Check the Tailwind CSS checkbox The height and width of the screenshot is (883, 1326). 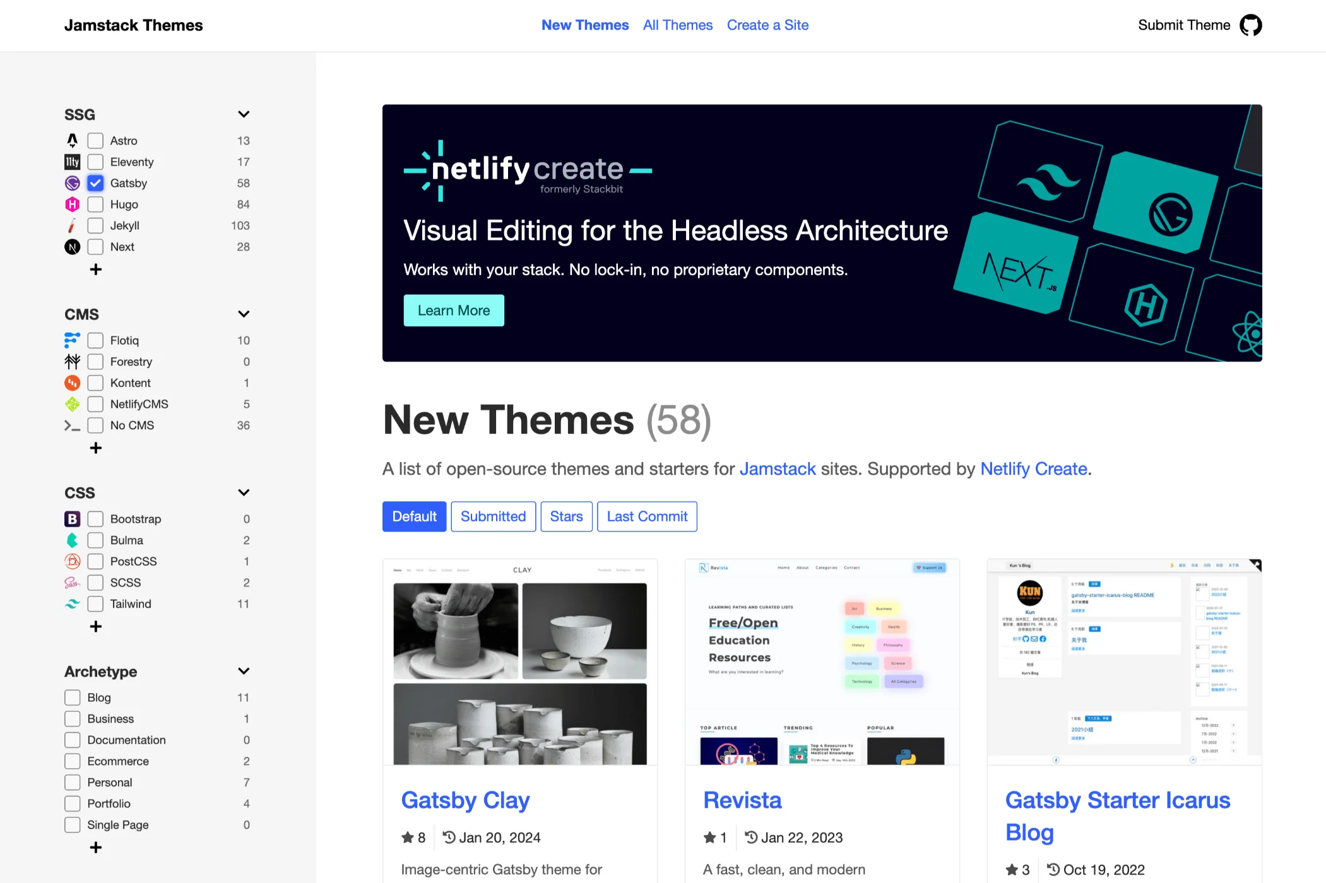click(x=95, y=604)
